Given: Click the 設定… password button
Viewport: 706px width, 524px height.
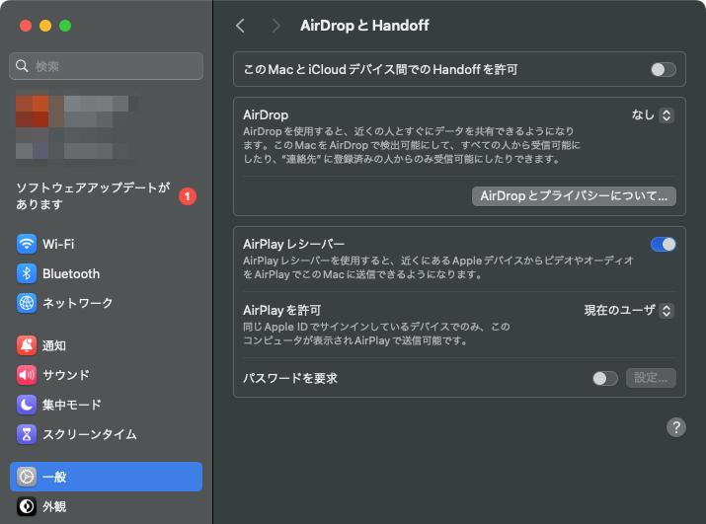Looking at the screenshot, I should tap(651, 378).
